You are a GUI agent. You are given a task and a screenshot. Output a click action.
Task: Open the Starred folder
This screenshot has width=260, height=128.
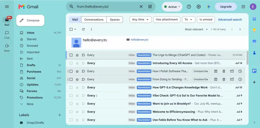point(31,39)
